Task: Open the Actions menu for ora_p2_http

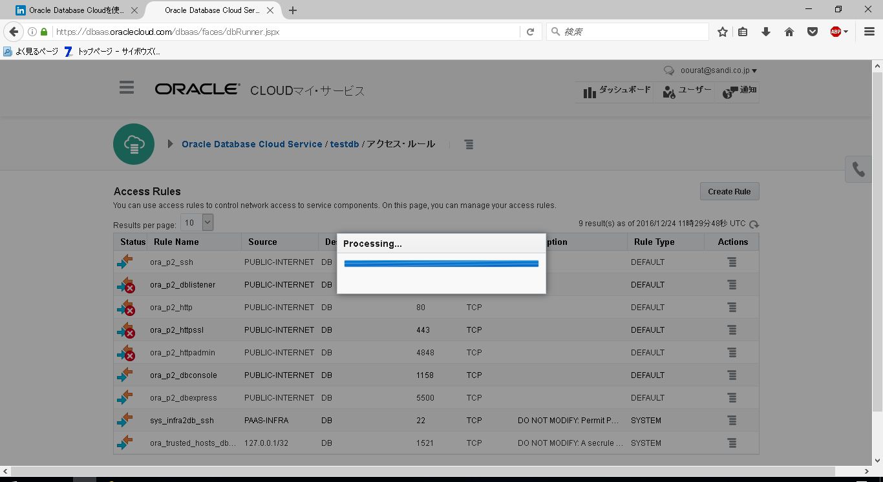Action: 732,308
